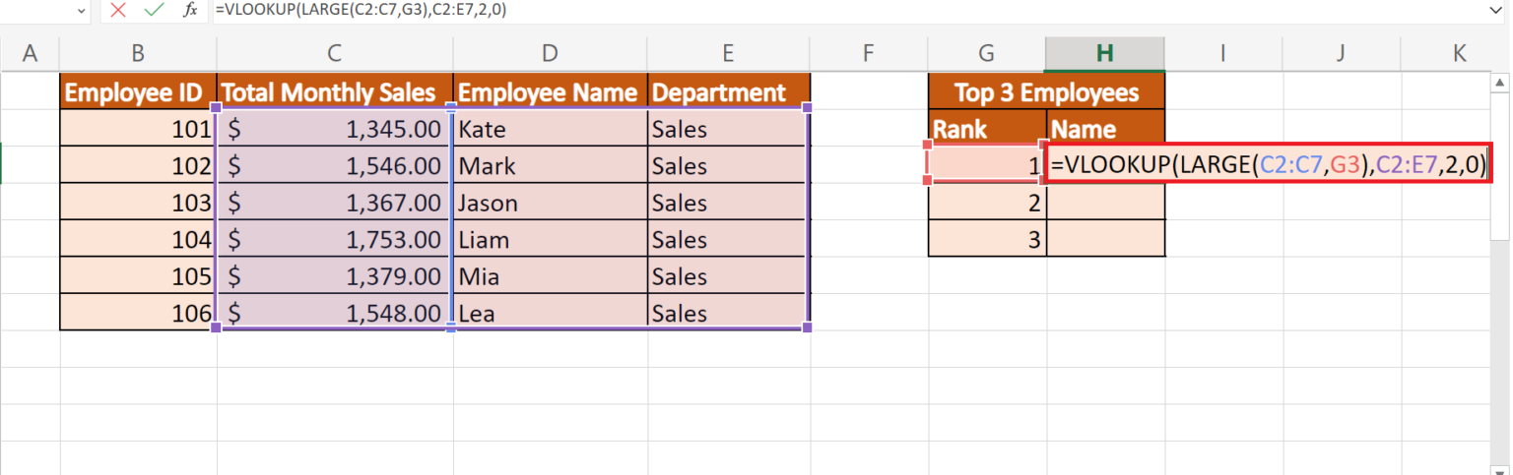Click the Top 3 Employees merged header

[1046, 92]
